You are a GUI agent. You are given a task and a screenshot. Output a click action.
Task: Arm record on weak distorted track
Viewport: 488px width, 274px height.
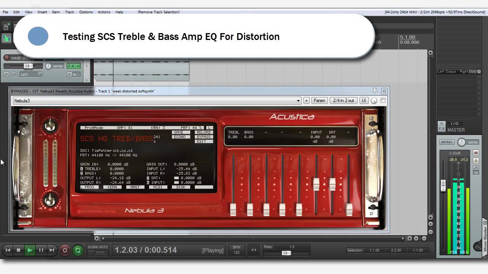coord(6,58)
